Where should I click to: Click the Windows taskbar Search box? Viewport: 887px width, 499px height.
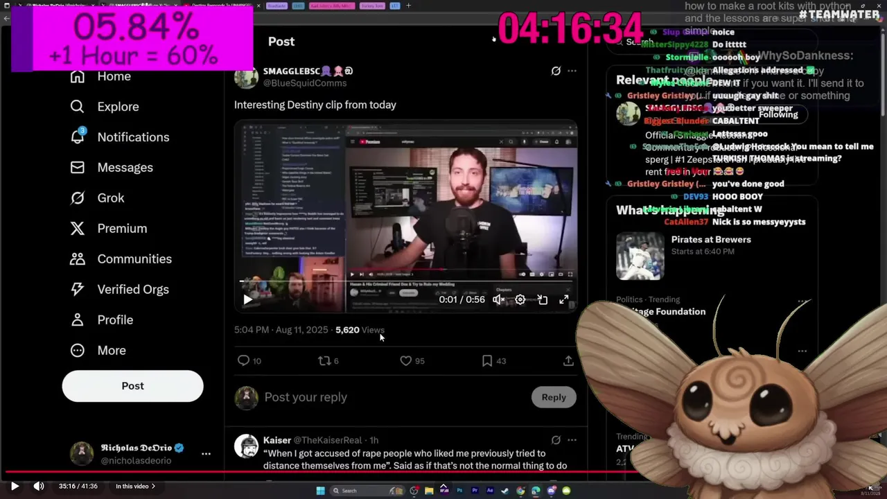coord(367,491)
